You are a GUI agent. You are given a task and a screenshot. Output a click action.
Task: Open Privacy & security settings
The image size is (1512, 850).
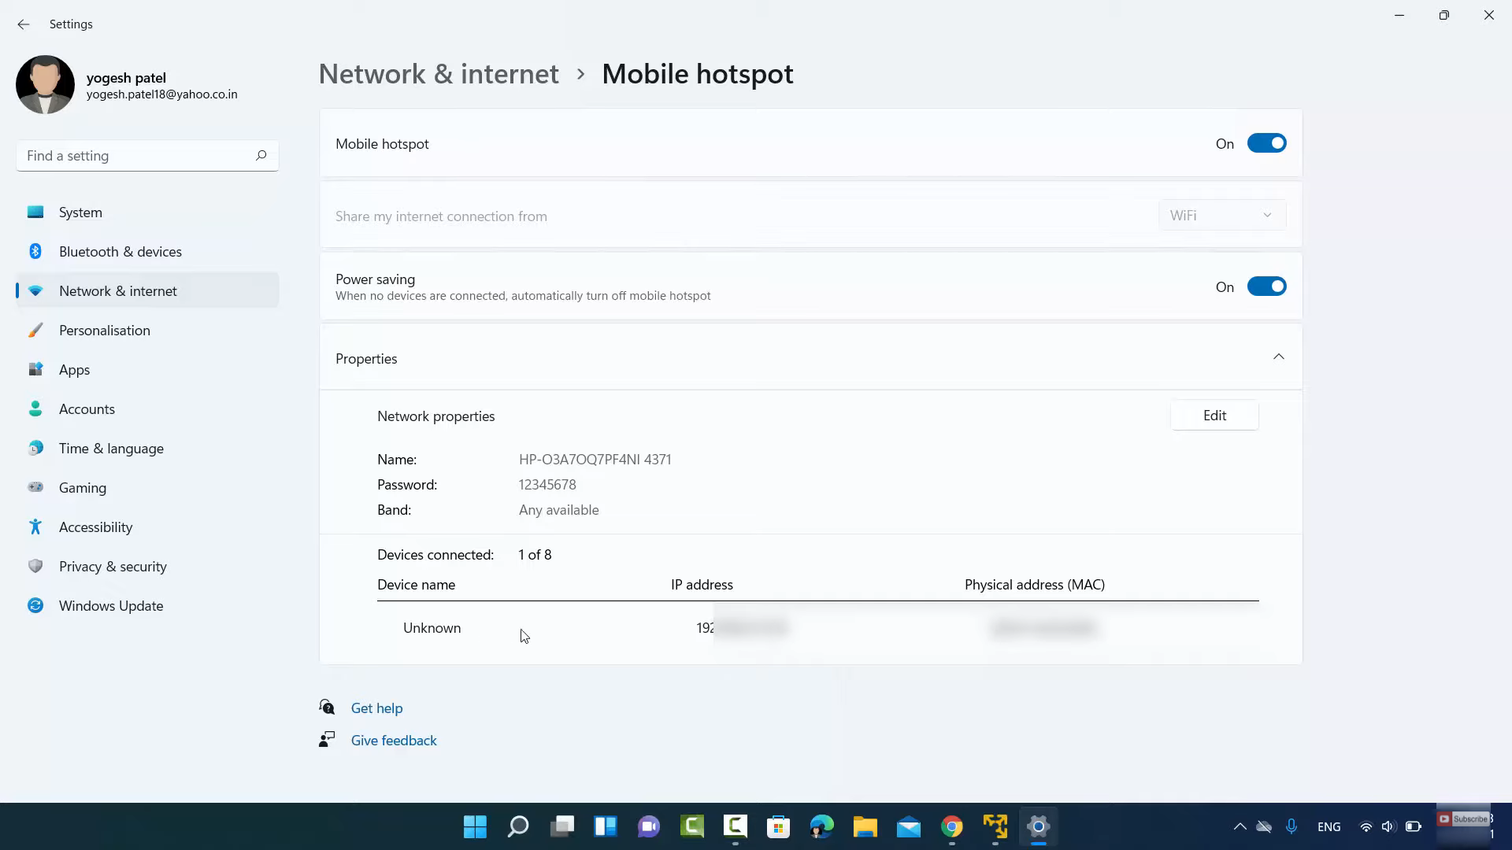(112, 567)
